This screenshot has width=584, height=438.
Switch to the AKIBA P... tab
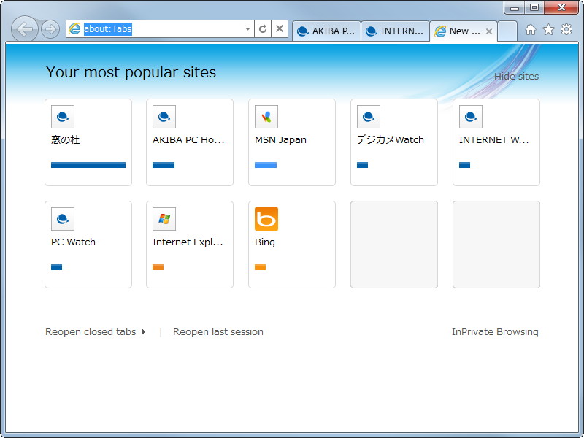[326, 31]
